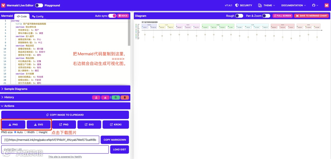The width and height of the screenshot is (331, 159).
Task: Toggle the Rough diagram switch
Action: click(x=239, y=16)
